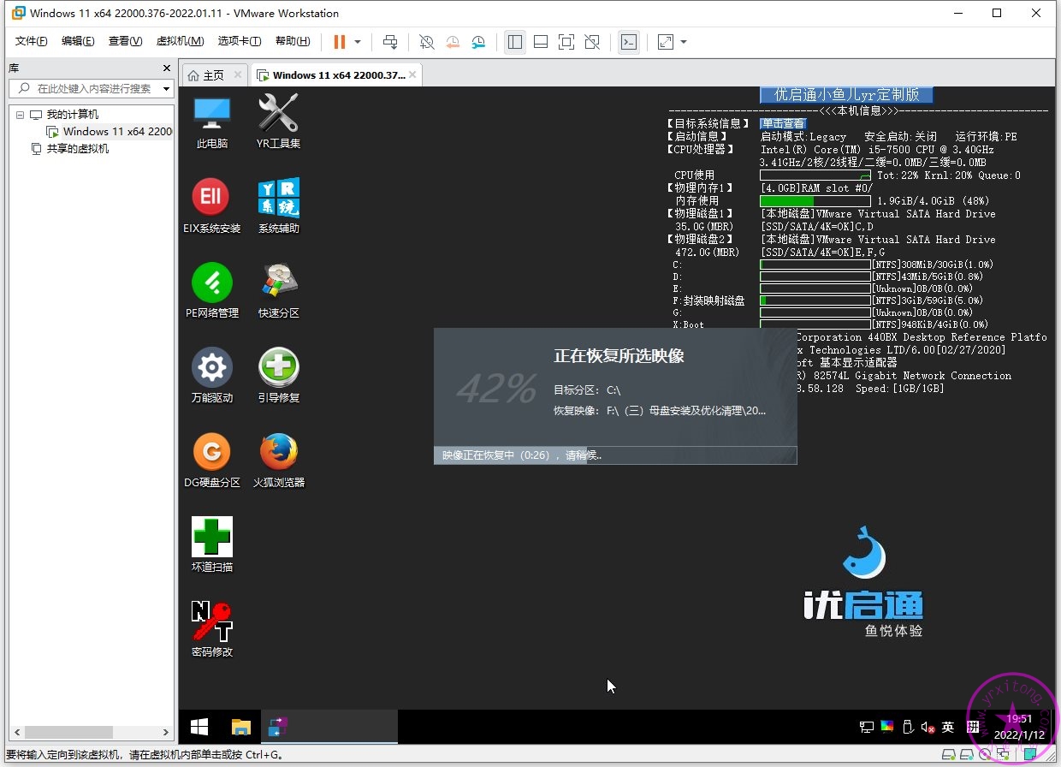Click the revert to snapshot toolbar icon
The width and height of the screenshot is (1061, 767).
pos(453,41)
